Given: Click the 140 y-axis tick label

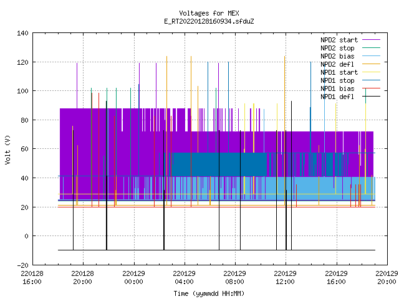Looking at the screenshot, I should (x=22, y=33).
